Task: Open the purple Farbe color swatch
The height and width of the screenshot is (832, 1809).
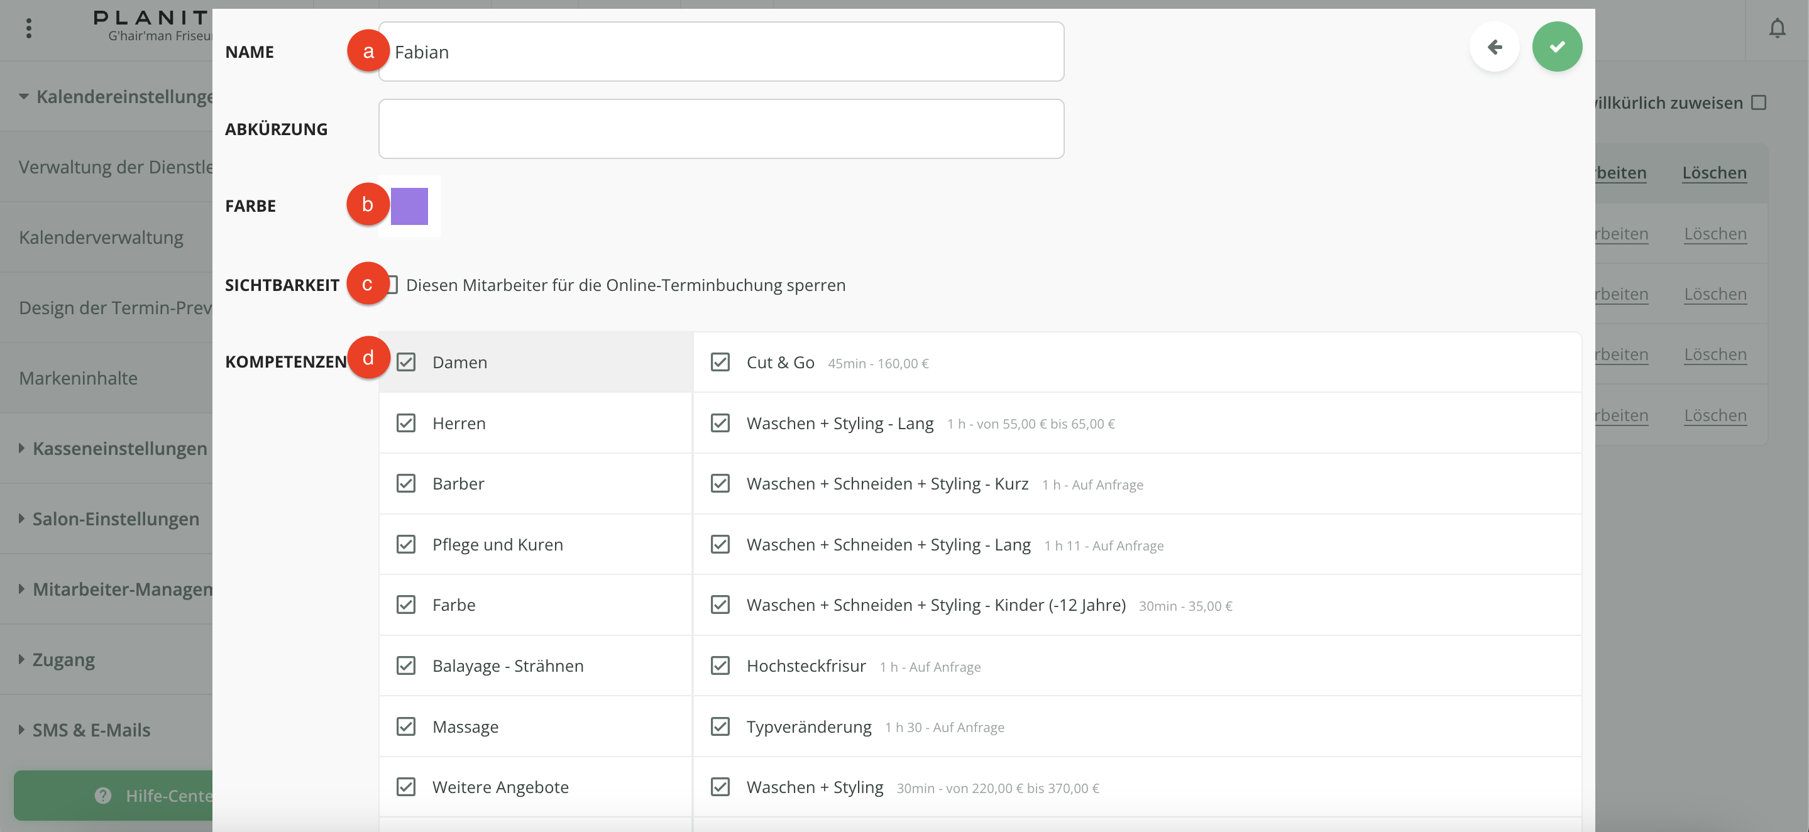Action: click(x=409, y=206)
